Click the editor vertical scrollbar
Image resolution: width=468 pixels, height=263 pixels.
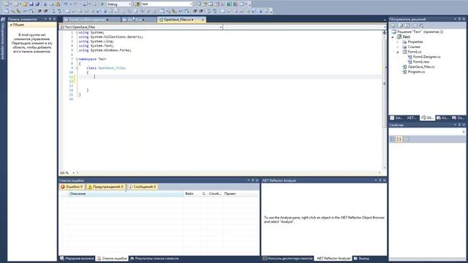[385, 102]
